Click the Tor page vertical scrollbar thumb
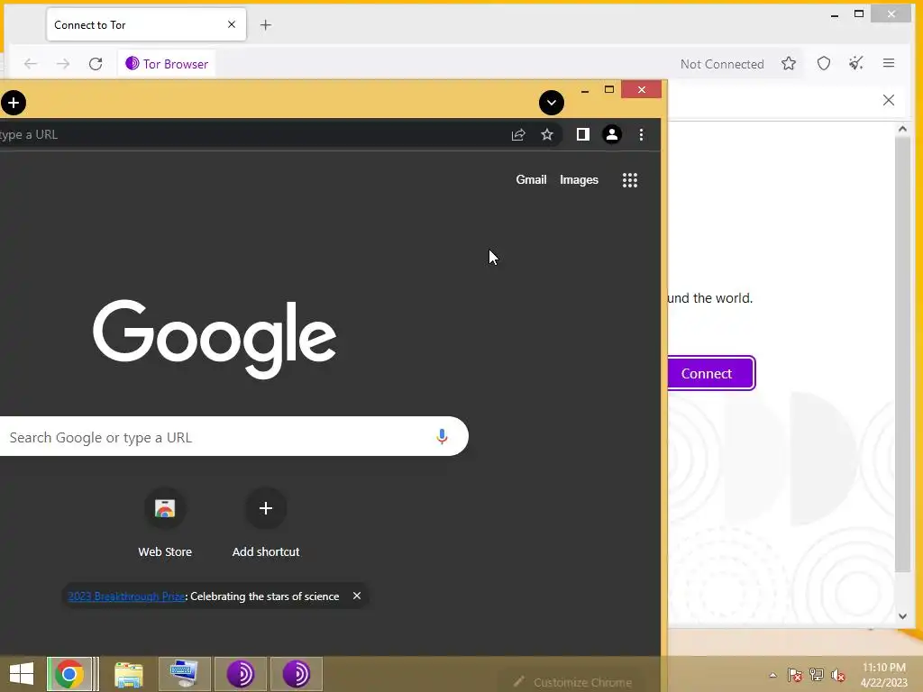This screenshot has height=692, width=923. click(x=902, y=353)
